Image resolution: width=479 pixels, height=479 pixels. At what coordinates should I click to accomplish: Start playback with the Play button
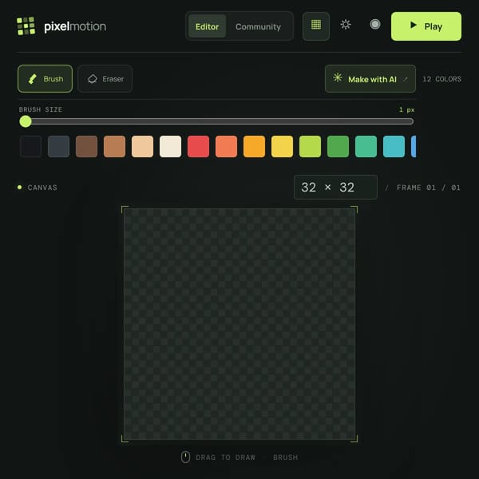pos(426,26)
